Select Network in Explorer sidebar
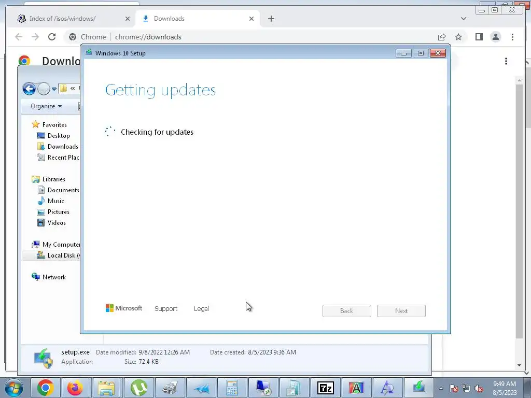 coord(54,277)
